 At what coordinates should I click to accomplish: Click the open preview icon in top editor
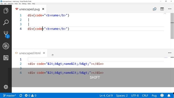point(155,9)
